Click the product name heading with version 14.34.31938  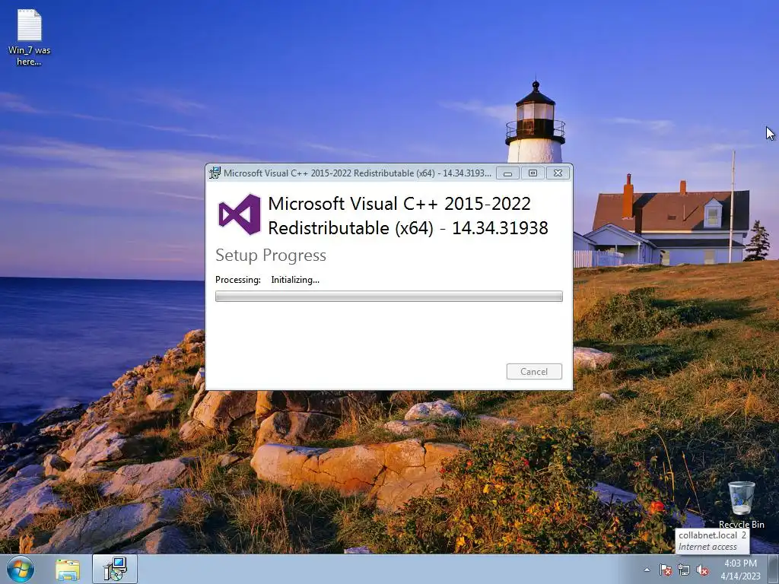coord(408,215)
